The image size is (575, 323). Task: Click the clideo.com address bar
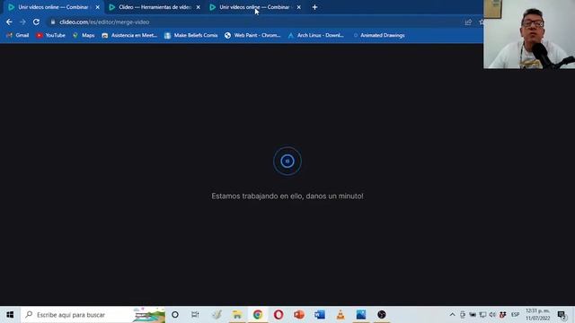[x=257, y=22]
